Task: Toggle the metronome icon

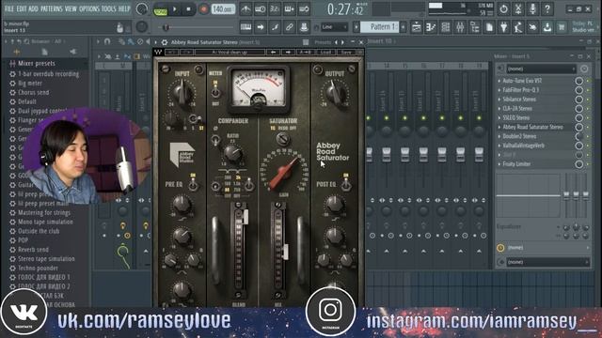Action: click(246, 9)
